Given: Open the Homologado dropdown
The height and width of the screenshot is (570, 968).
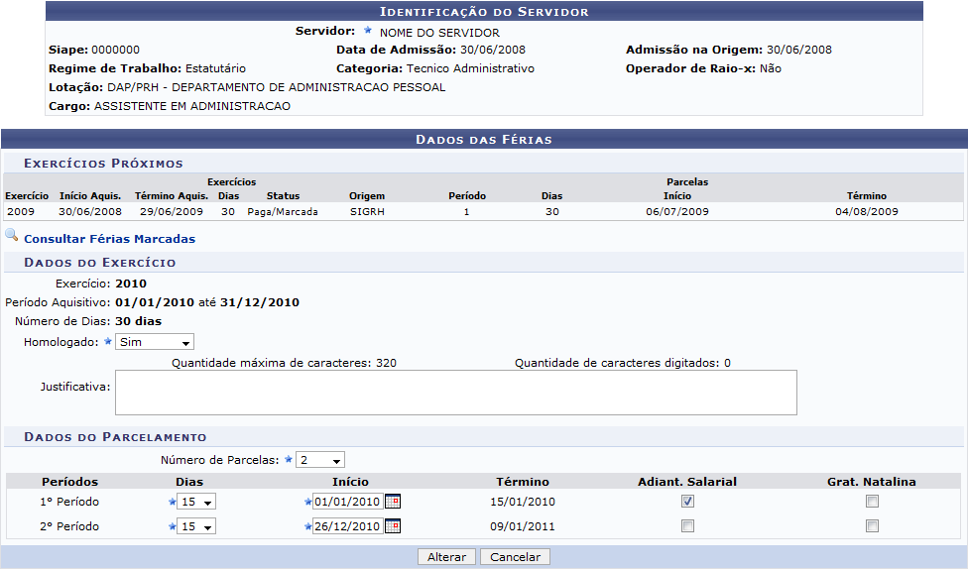Looking at the screenshot, I should pyautogui.click(x=154, y=342).
